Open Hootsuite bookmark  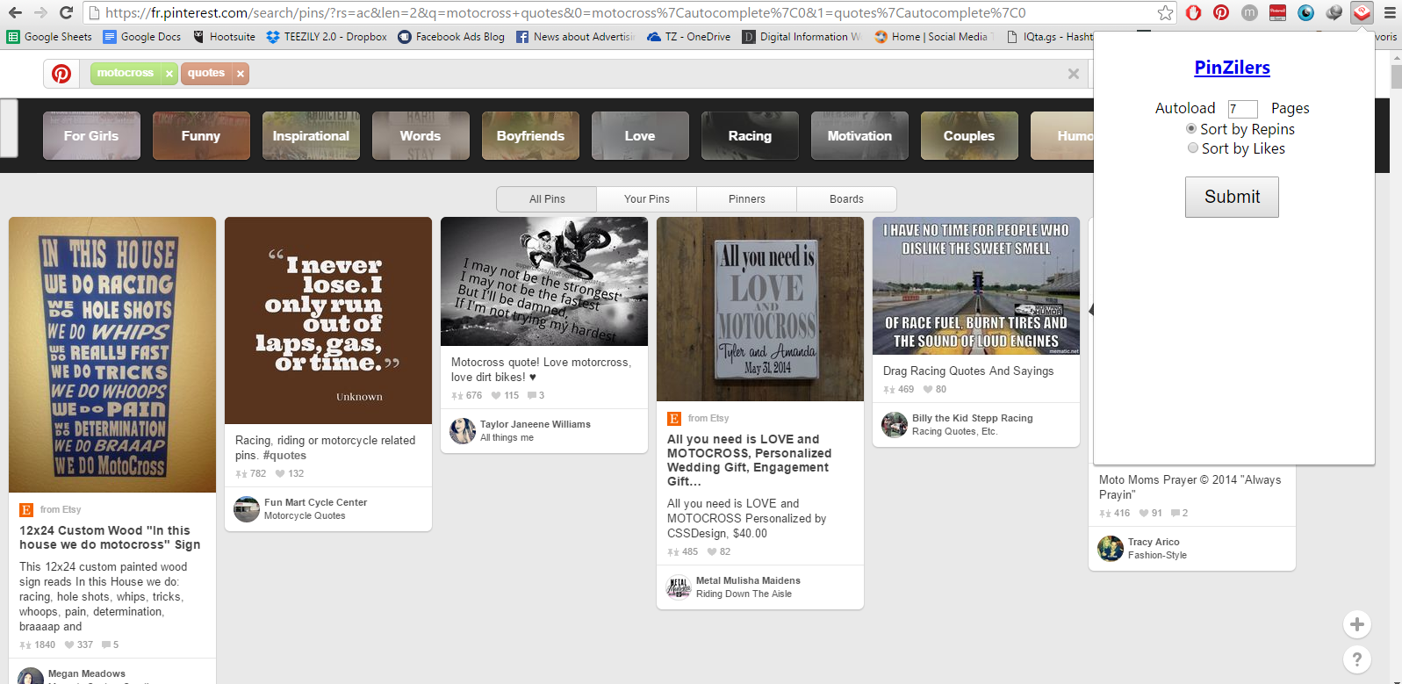pos(224,37)
